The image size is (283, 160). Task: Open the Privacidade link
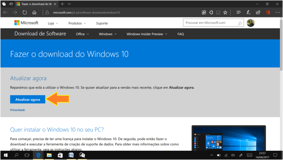point(18,110)
